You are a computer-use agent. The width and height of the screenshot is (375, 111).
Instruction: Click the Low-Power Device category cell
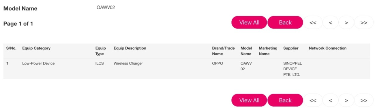38,63
